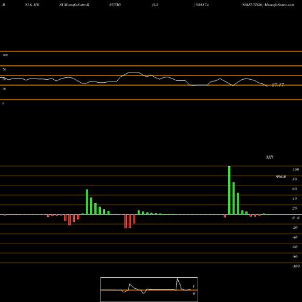
Task: Click the SMFLTD26 MunafaSutra.com header text
Action: [268, 5]
